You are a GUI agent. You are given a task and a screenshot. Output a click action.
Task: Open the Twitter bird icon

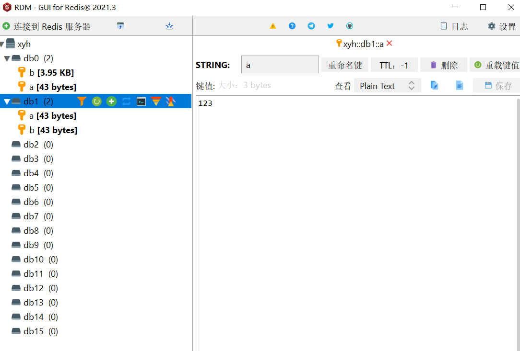(331, 26)
